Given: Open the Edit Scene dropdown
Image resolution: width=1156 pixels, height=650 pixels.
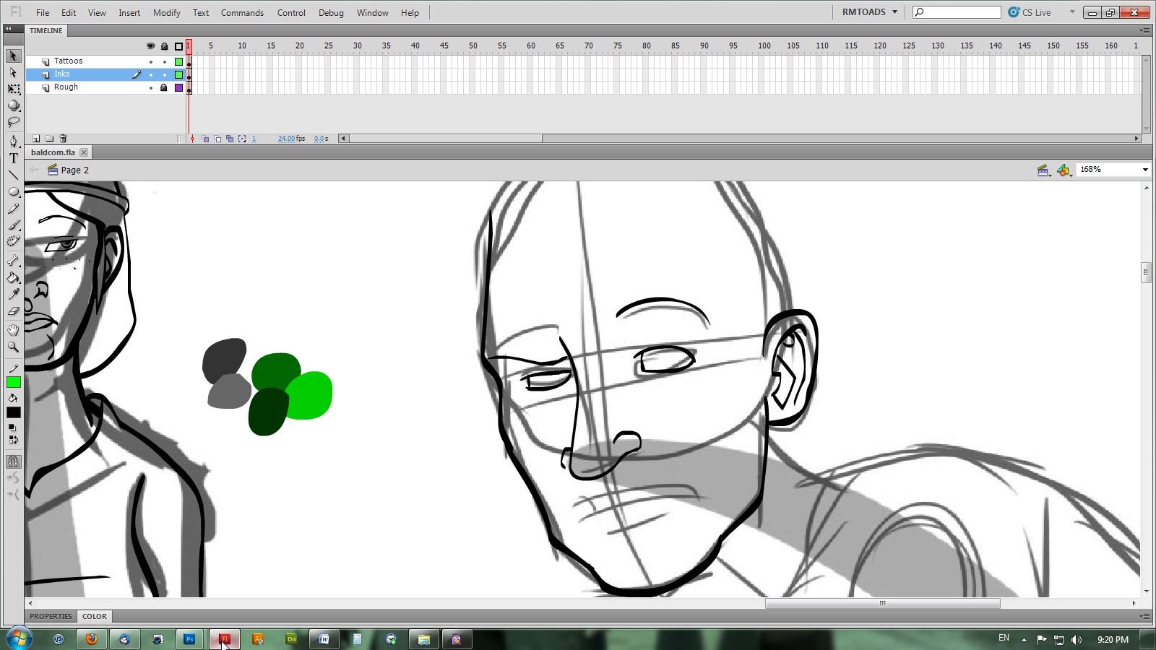Looking at the screenshot, I should click(1043, 170).
